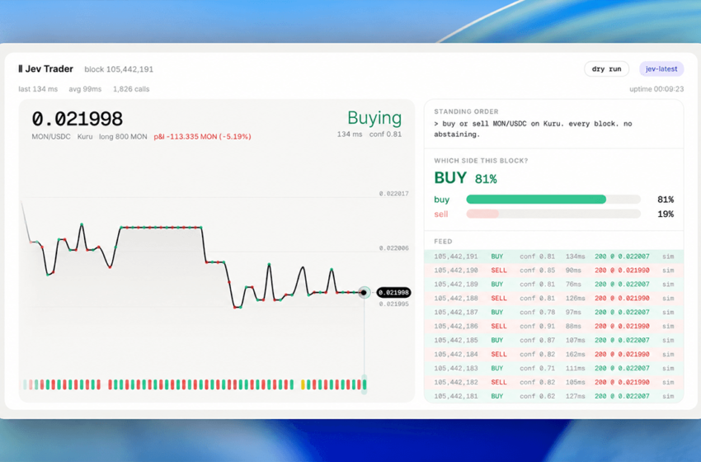Open feed row for block 105,442,186
Viewport: 701px width, 462px height.
(x=553, y=326)
